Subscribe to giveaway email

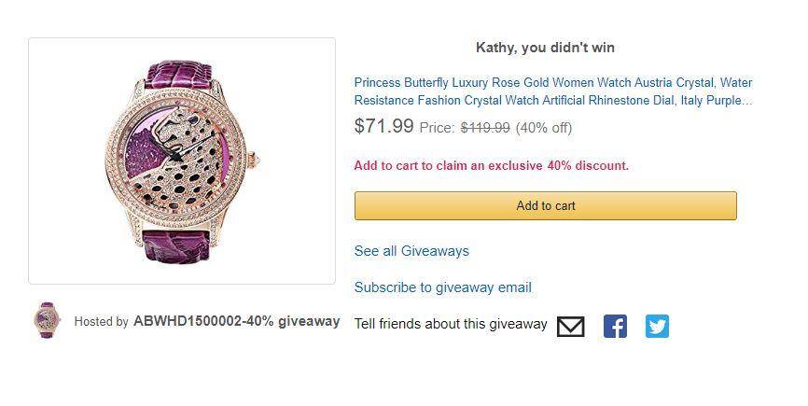coord(442,287)
